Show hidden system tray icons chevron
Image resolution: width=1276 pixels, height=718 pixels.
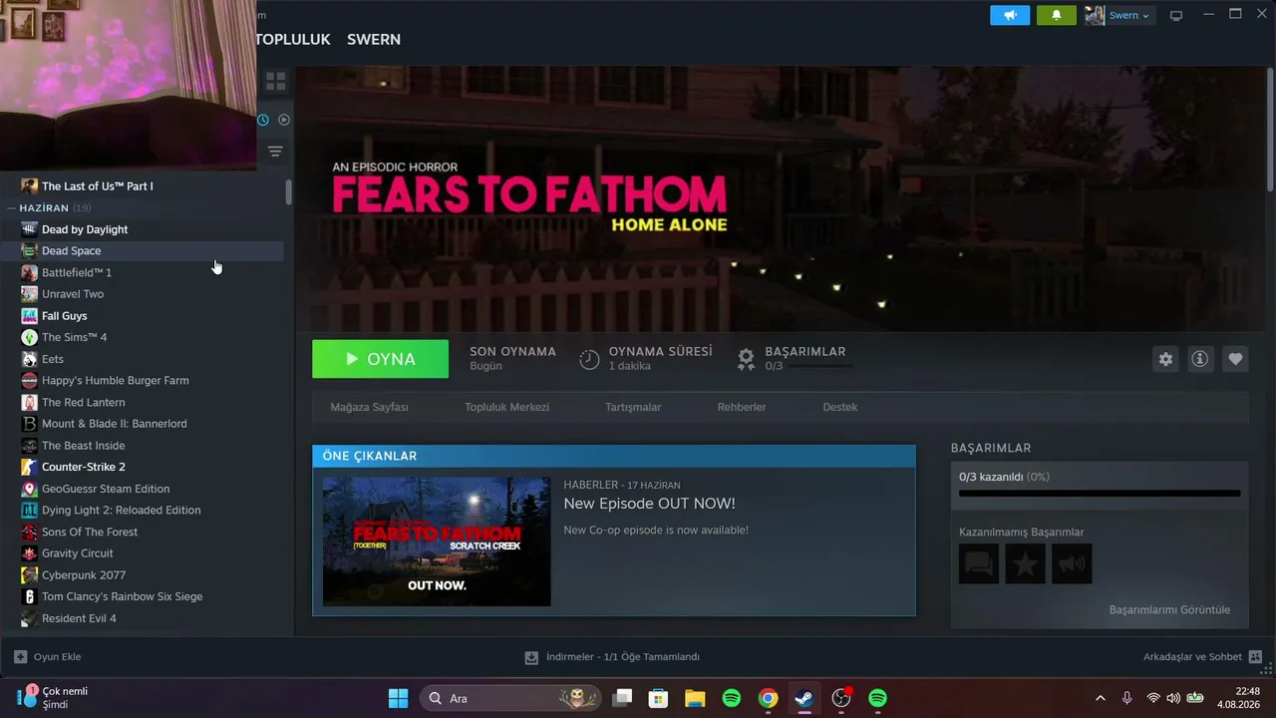click(1100, 698)
